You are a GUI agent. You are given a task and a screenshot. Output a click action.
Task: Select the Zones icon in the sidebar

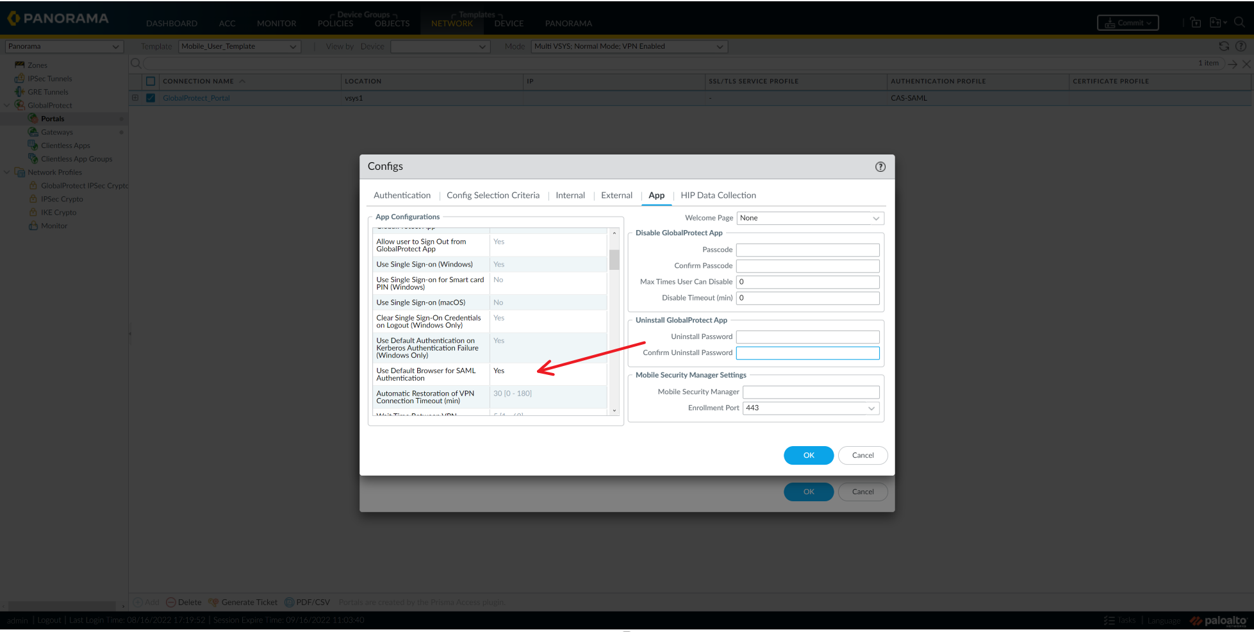coord(20,65)
